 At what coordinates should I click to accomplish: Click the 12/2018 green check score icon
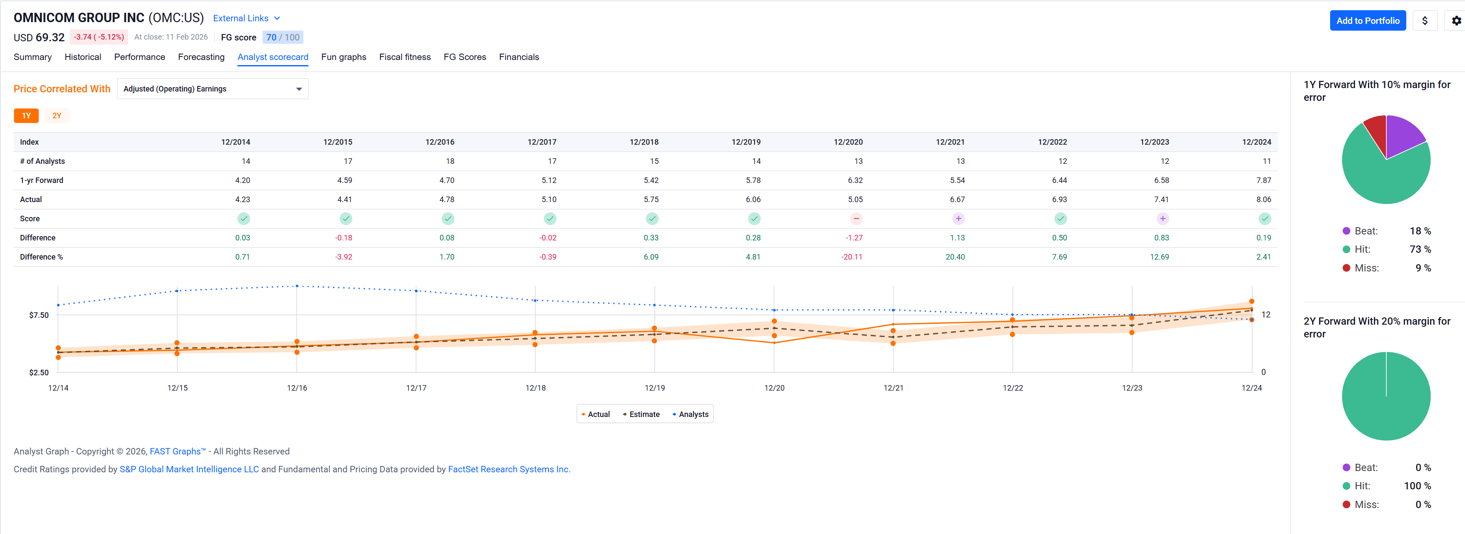(x=652, y=218)
